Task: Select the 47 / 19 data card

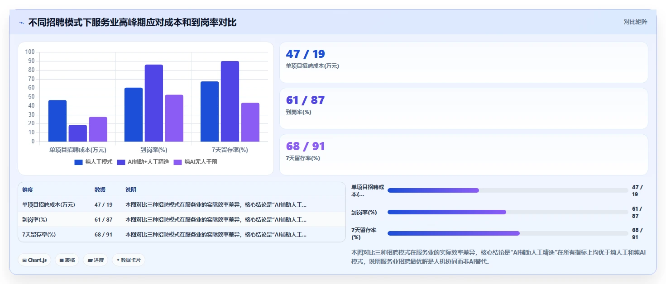Action: point(464,62)
